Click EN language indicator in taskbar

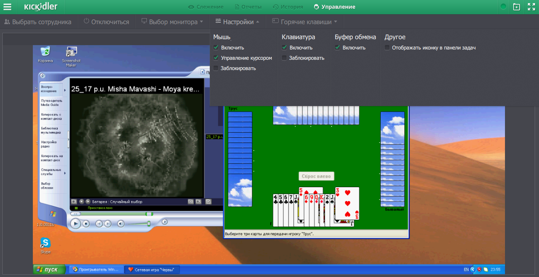point(466,269)
